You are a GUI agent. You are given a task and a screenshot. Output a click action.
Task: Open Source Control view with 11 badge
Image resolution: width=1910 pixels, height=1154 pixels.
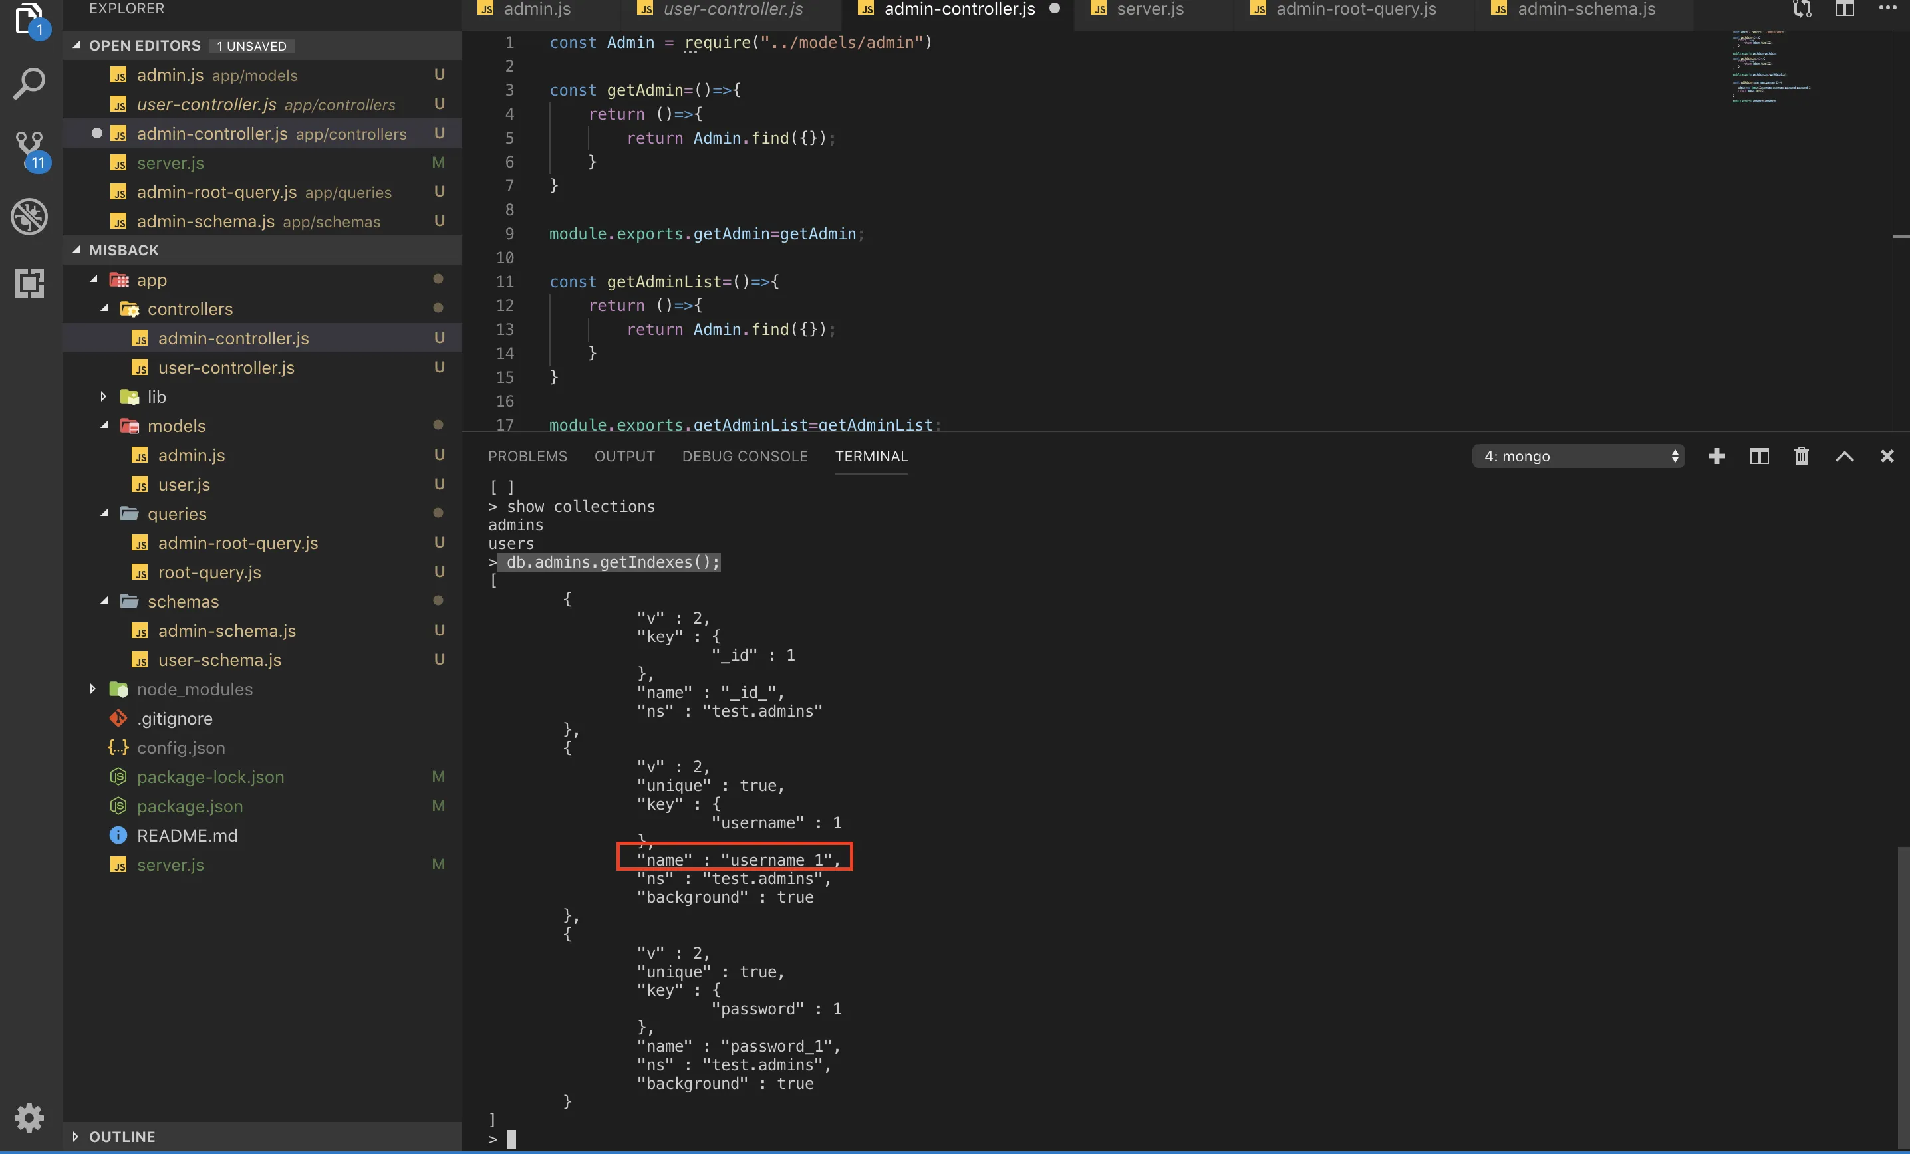29,149
